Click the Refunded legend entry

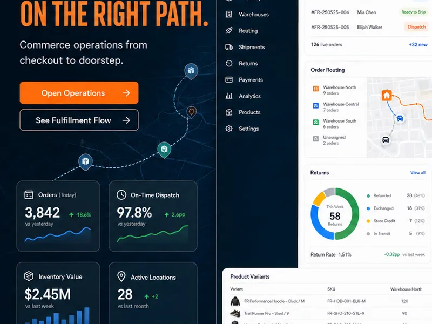[x=396, y=195]
